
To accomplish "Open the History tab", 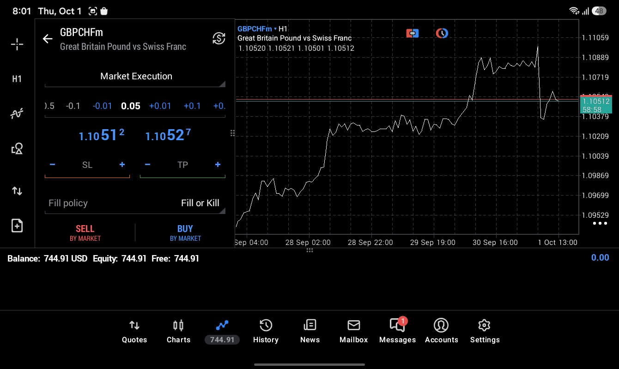I will point(266,332).
